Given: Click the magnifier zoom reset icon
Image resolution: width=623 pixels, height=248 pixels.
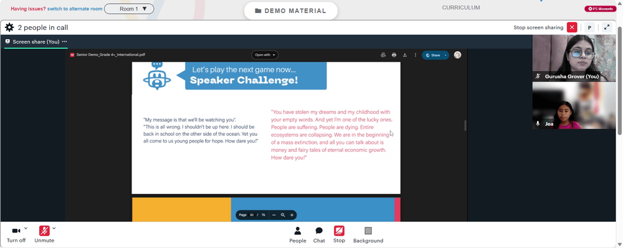Looking at the screenshot, I should 283,215.
